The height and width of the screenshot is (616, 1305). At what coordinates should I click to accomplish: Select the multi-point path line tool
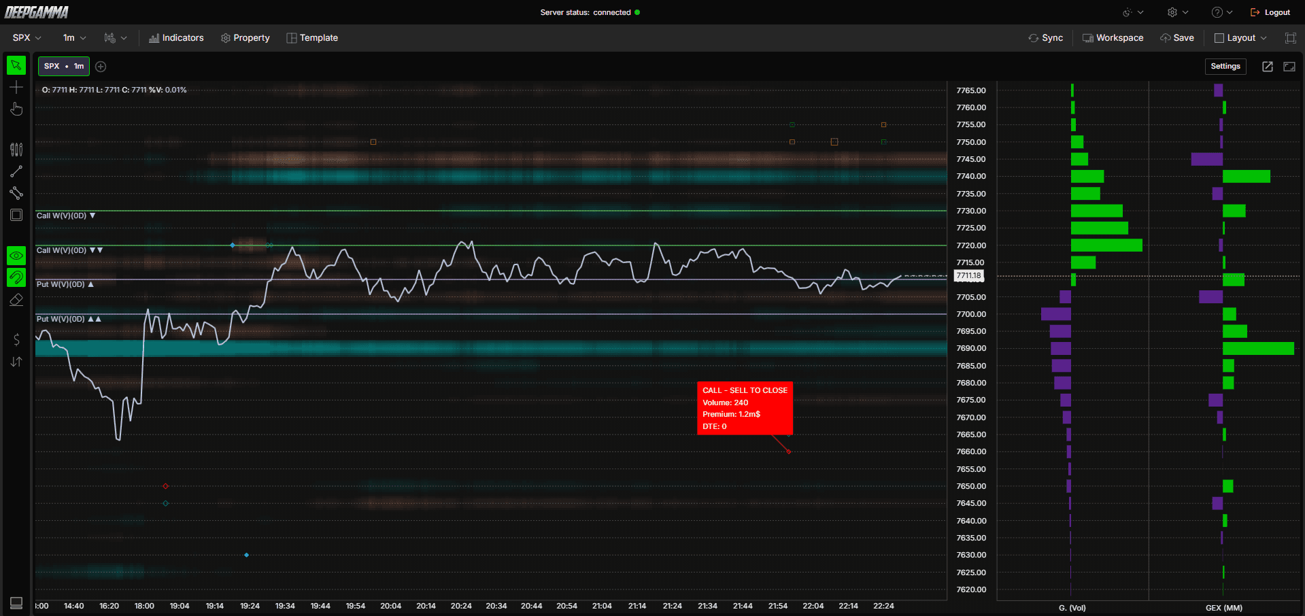point(16,193)
